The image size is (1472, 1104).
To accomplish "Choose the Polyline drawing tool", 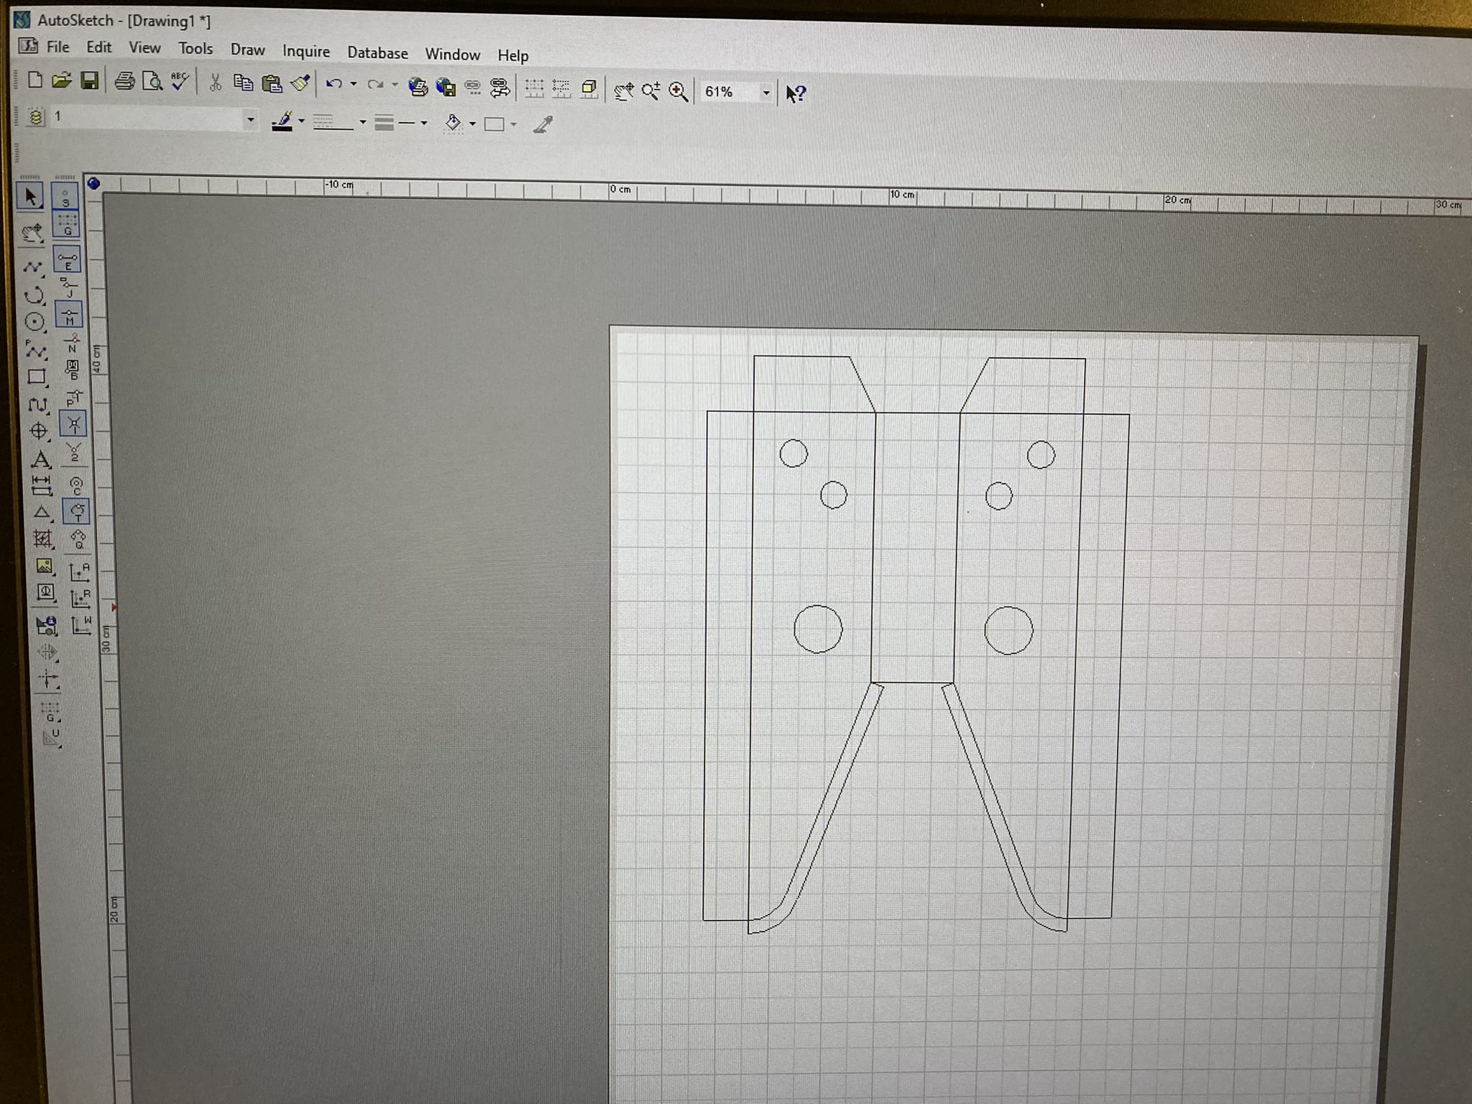I will (x=32, y=267).
